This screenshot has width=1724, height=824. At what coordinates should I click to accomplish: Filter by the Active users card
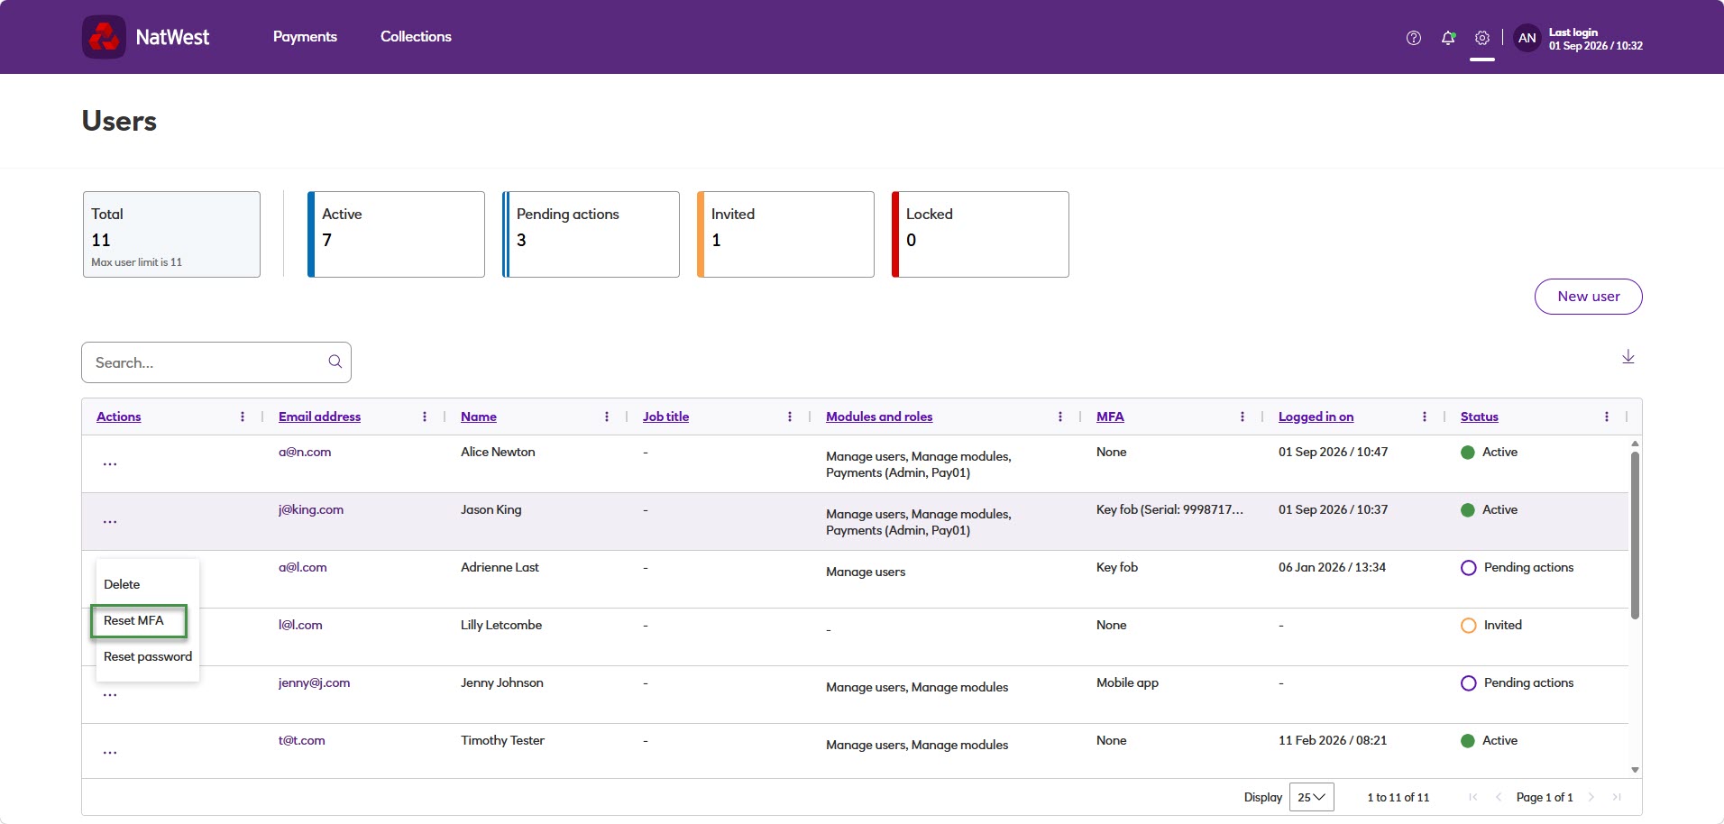click(396, 234)
